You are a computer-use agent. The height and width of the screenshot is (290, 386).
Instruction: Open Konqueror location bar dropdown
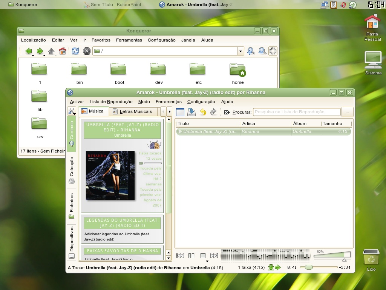coord(240,51)
